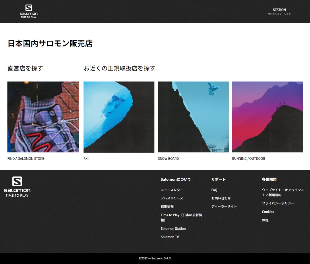
Task: Open ウェブサイト・オンラインストア利用規約 link
Action: pos(283,192)
